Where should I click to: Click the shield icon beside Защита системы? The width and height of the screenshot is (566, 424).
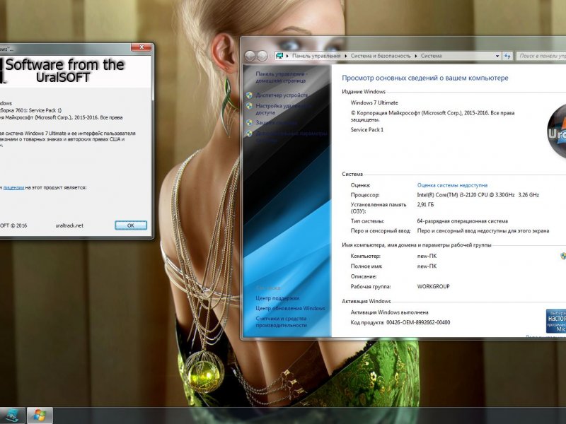click(x=249, y=122)
